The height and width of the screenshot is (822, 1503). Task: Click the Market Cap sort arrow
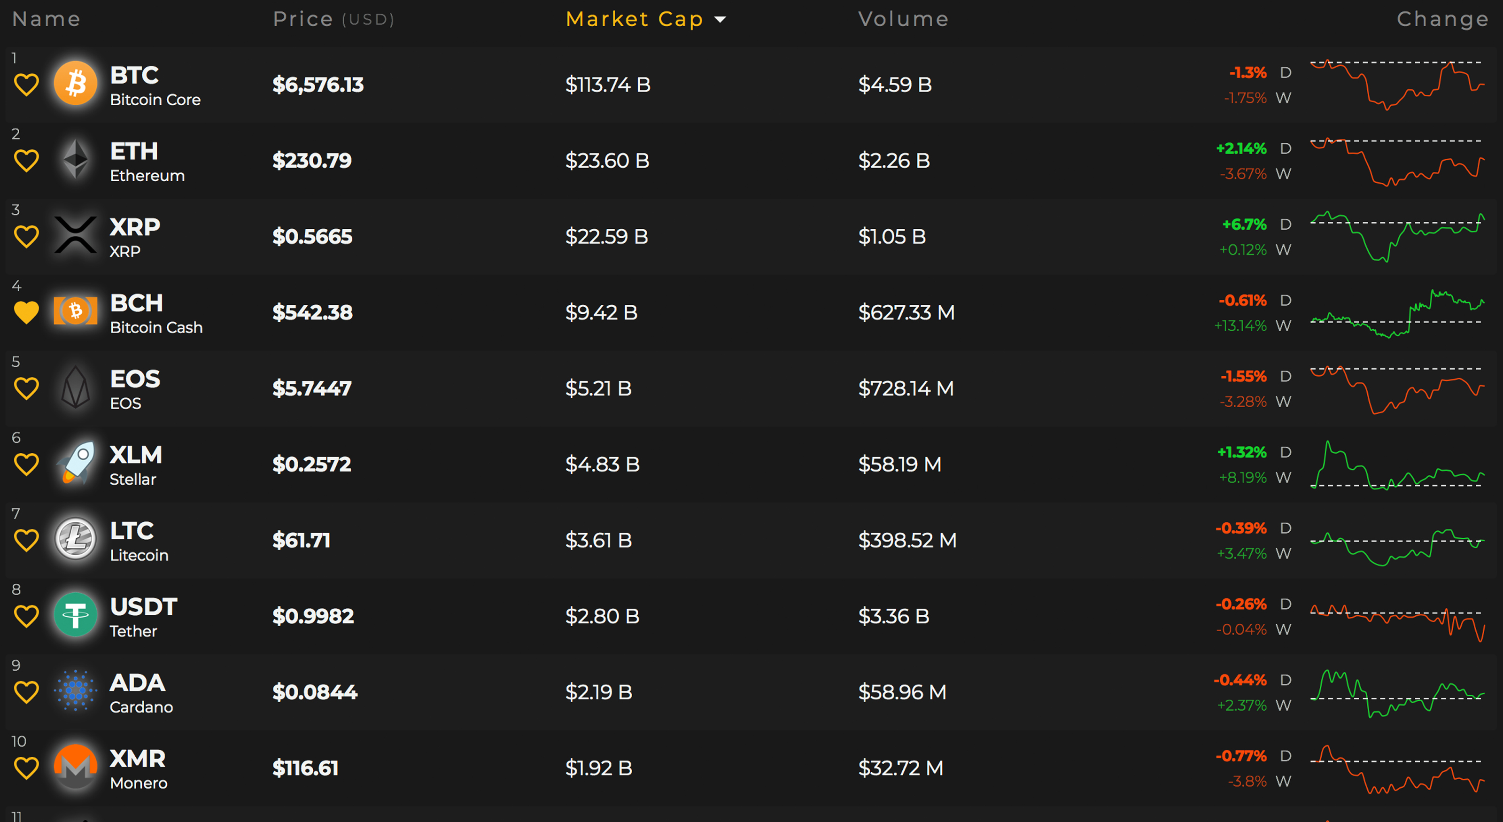(721, 20)
